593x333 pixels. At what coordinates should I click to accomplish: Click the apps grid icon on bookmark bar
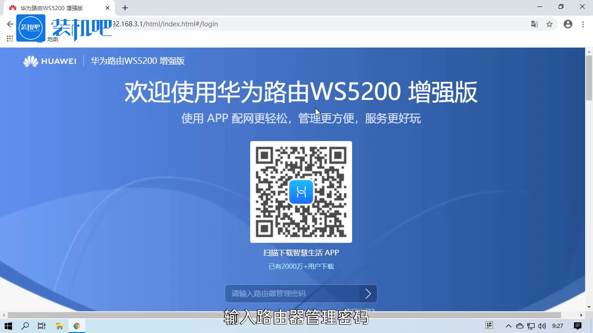click(x=9, y=38)
